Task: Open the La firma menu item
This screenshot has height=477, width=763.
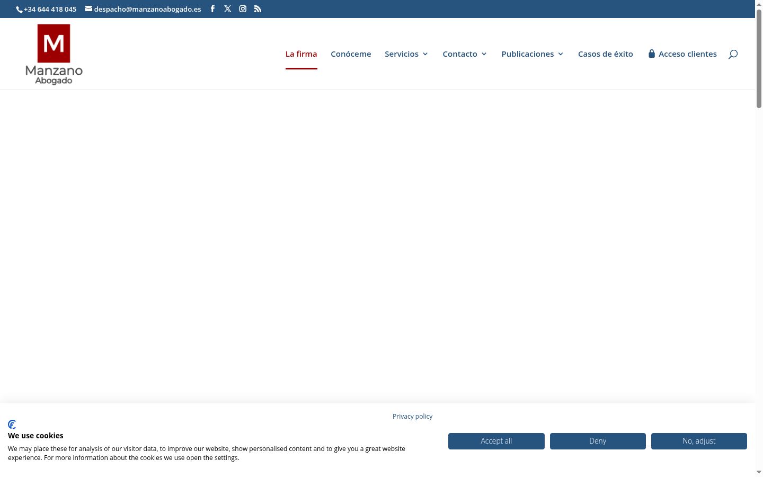Action: click(x=301, y=54)
